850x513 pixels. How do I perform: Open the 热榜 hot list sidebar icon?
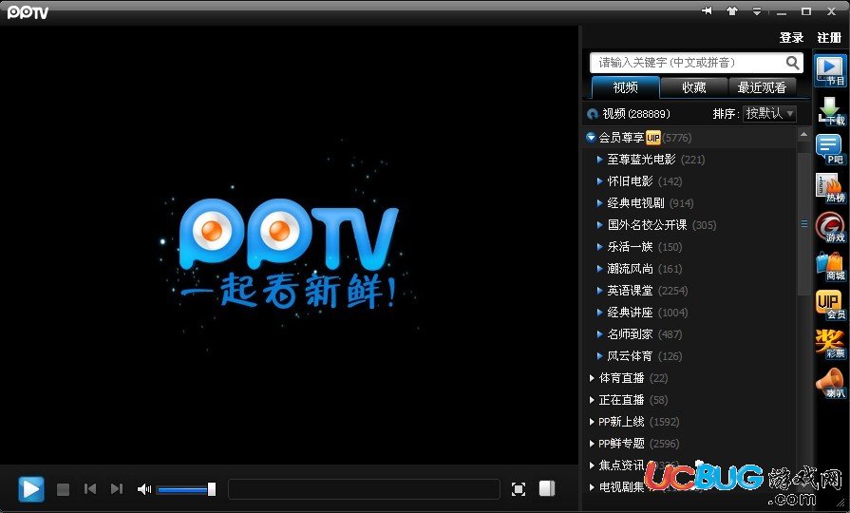830,188
